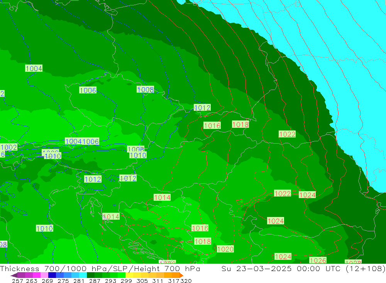Choose the cyan swatch in the legend
This screenshot has width=386, height=283.
(83, 275)
